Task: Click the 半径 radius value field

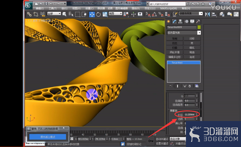Action: tap(189, 114)
